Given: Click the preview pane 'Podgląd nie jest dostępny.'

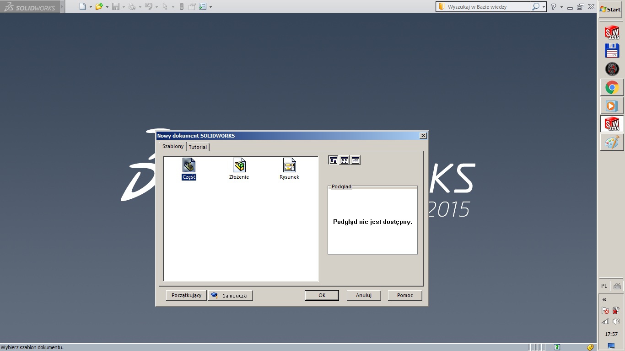Looking at the screenshot, I should click(x=372, y=222).
